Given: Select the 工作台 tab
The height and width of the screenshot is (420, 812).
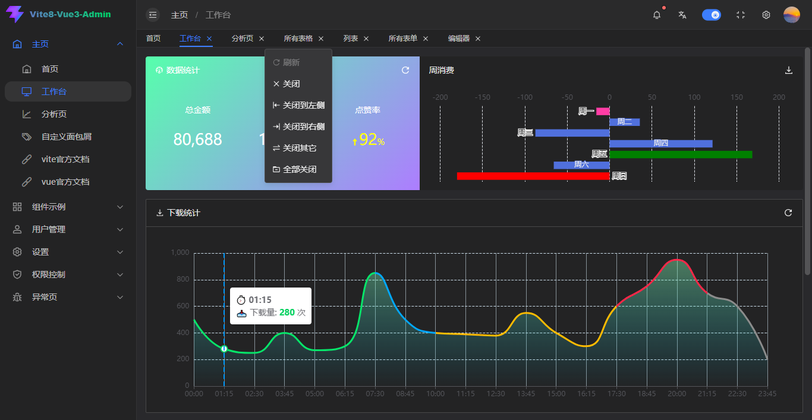Looking at the screenshot, I should (190, 38).
